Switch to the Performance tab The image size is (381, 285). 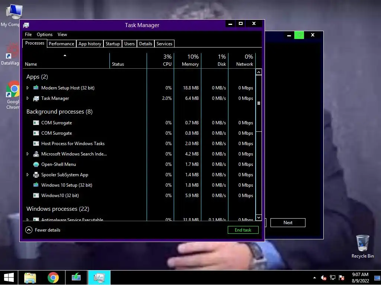coord(61,44)
